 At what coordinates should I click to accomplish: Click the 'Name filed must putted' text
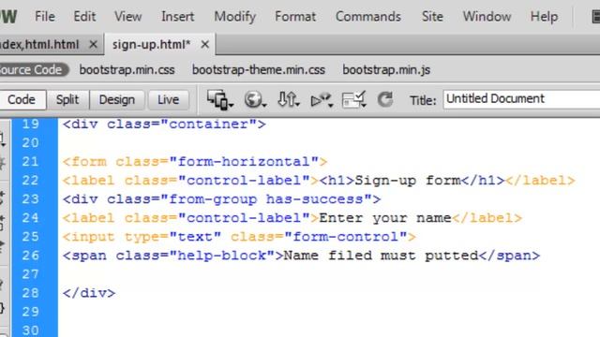click(x=381, y=256)
